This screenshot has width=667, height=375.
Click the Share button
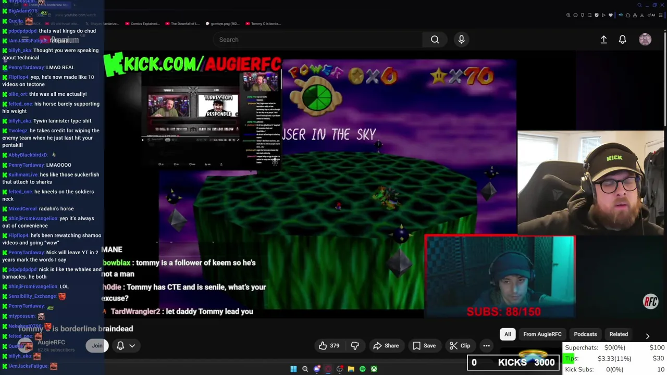pyautogui.click(x=386, y=346)
